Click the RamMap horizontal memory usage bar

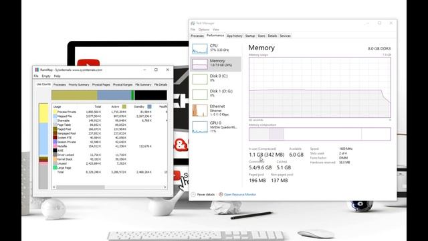click(x=109, y=95)
